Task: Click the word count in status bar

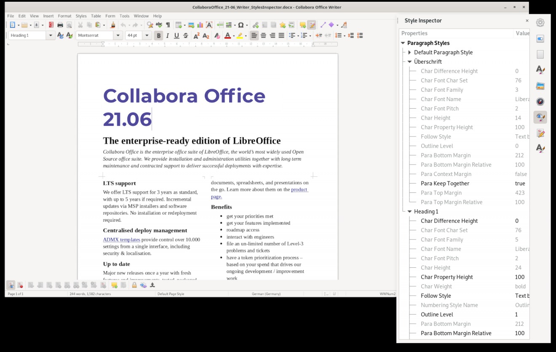Action: click(90, 294)
